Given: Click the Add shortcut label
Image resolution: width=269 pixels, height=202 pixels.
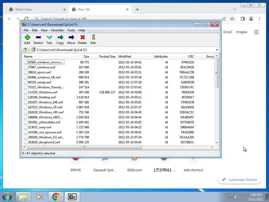Looking at the screenshot, I should tap(193, 170).
